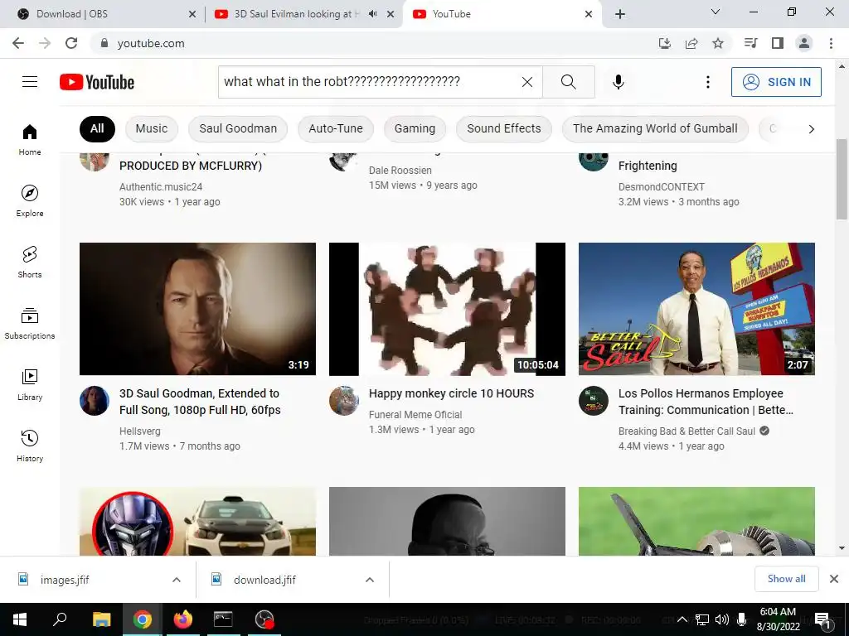
Task: Open the YouTube hamburger guide menu
Action: 30,82
